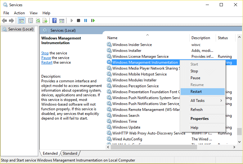Sort by Status column header
This screenshot has width=243, height=164.
(x=223, y=38)
